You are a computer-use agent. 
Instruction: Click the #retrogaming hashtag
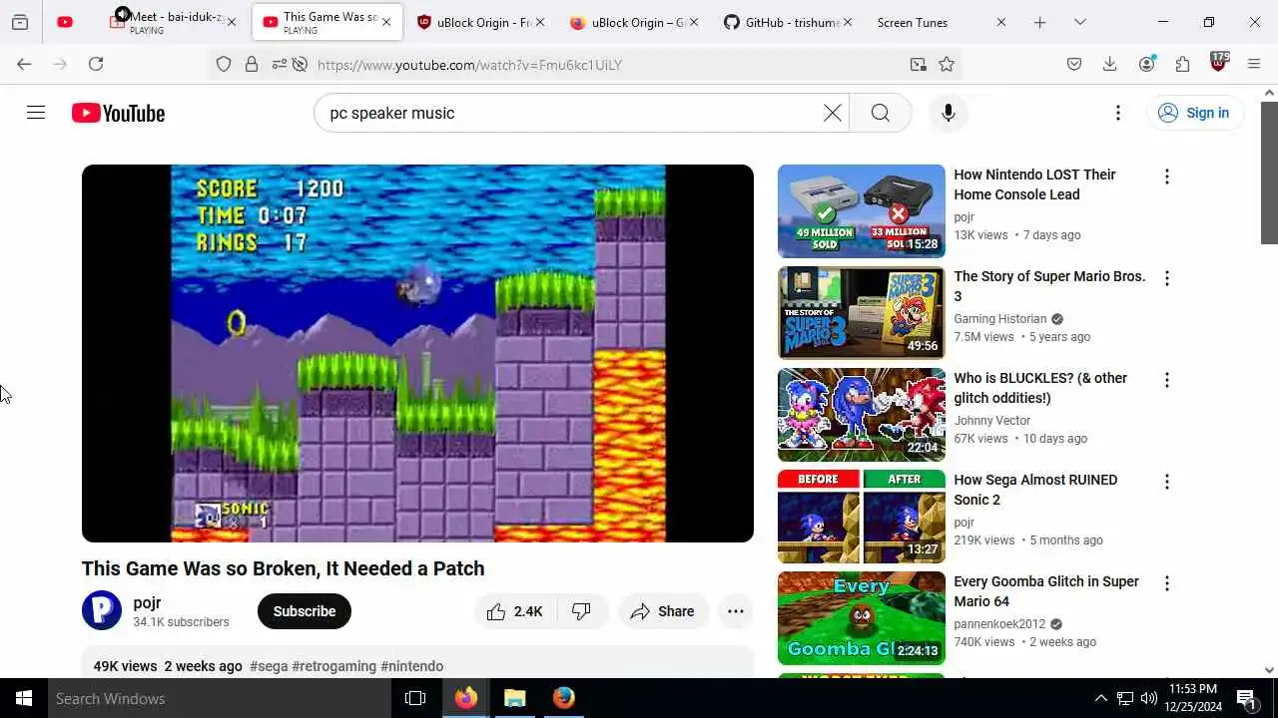click(334, 666)
